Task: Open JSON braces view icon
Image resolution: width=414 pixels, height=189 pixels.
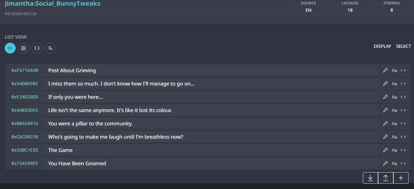Action: (x=37, y=48)
